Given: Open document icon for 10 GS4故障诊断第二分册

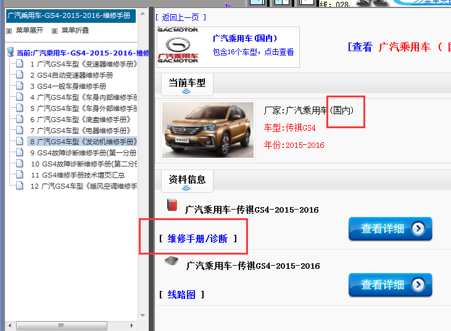Looking at the screenshot, I should (x=20, y=163).
